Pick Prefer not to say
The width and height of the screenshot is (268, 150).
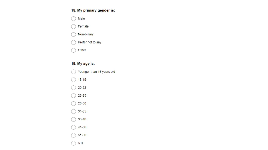[x=74, y=42]
